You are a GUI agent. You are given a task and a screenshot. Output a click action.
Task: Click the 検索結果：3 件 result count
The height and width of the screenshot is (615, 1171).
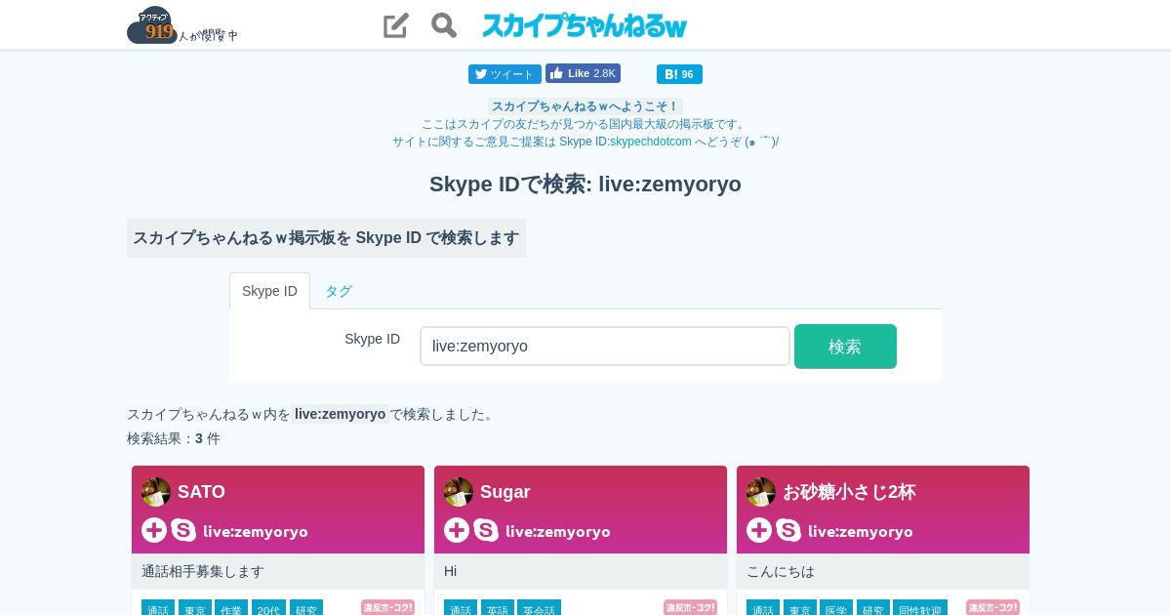[x=174, y=438]
